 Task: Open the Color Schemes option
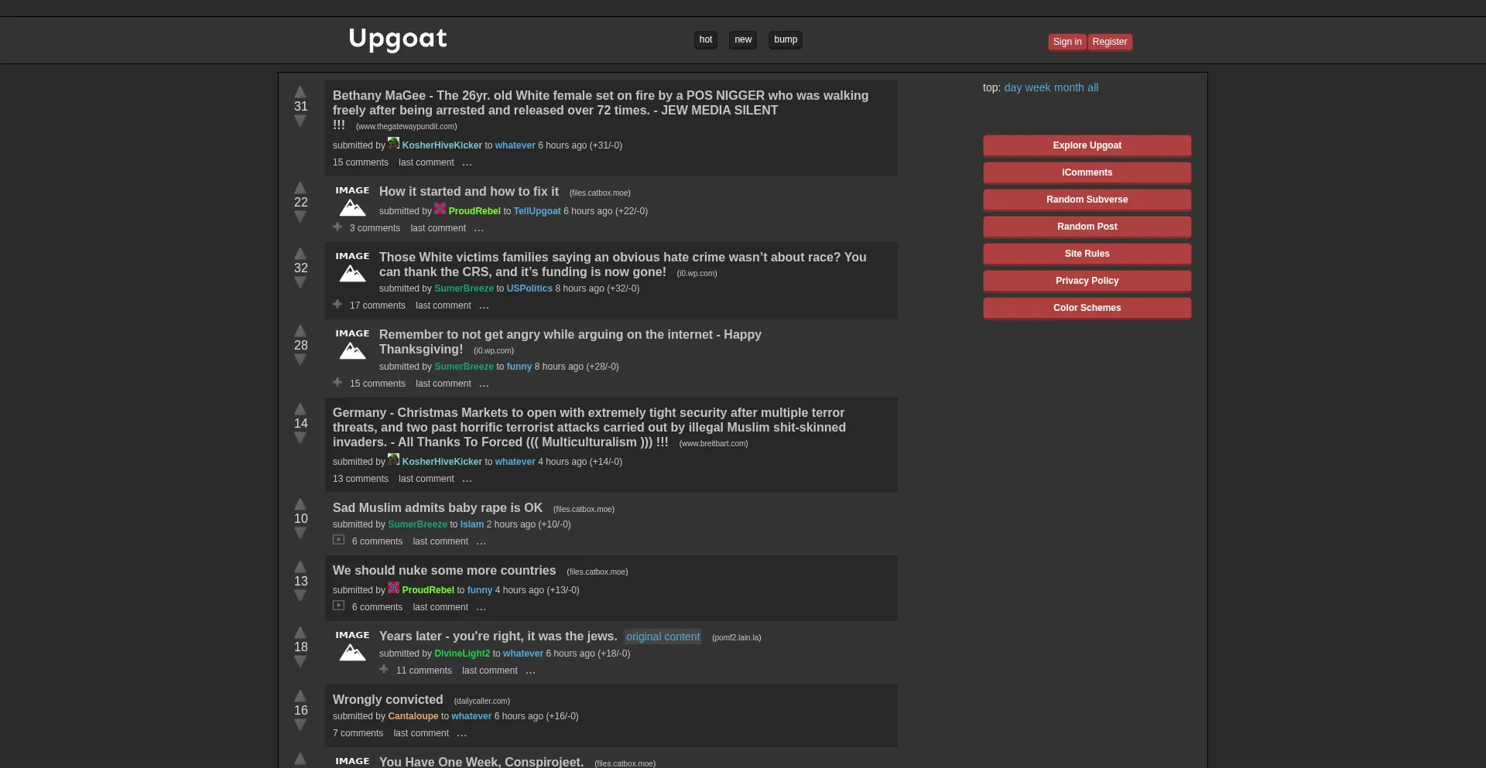click(x=1087, y=308)
